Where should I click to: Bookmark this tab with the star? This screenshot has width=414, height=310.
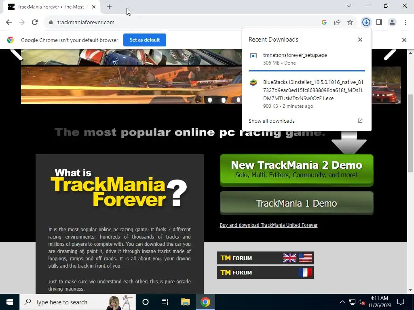tap(350, 22)
